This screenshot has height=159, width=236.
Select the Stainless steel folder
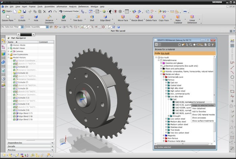[176, 127]
